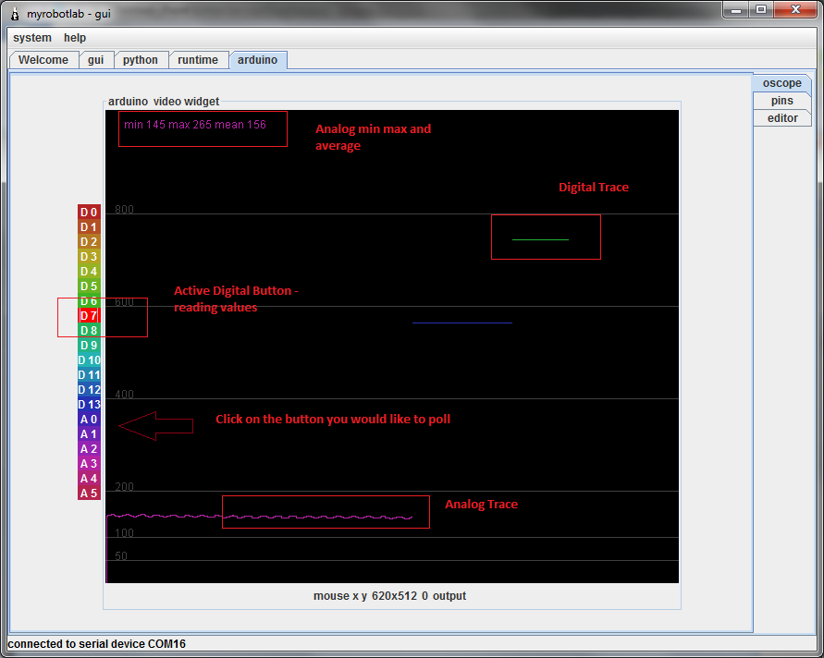Select the arduino tab
This screenshot has width=824, height=658.
257,60
